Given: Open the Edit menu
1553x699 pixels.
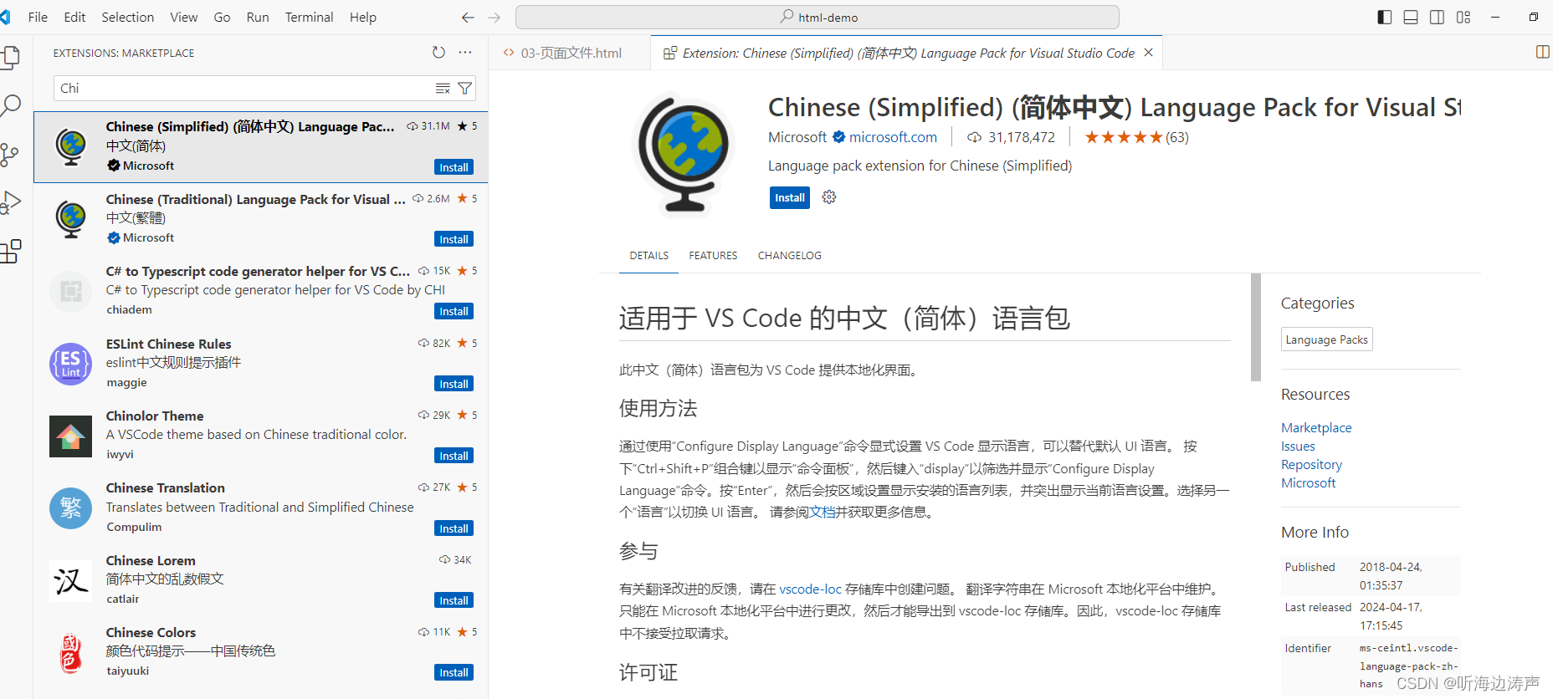Looking at the screenshot, I should coord(74,18).
